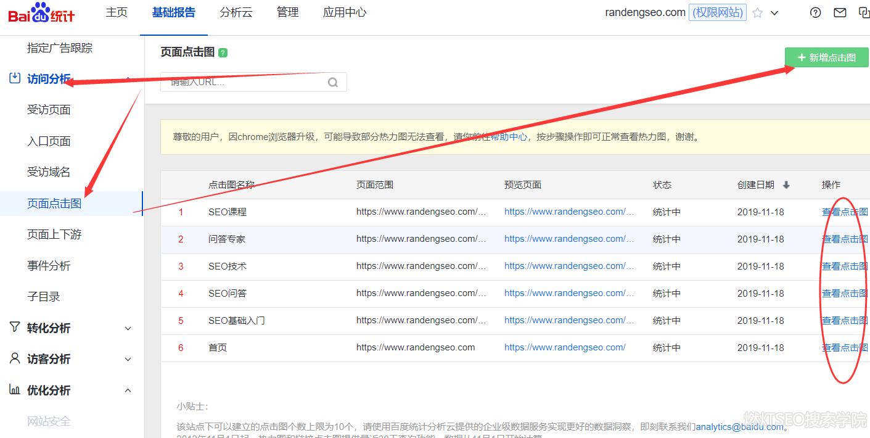Viewport: 870px width, 438px height.
Task: Open the 帮助中心 link in notice
Action: 509,137
